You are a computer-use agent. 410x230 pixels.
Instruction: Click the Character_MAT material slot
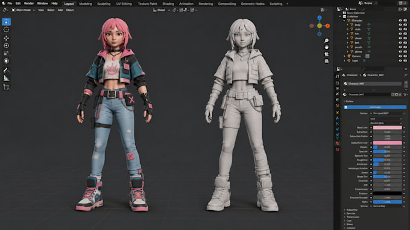tap(373, 83)
